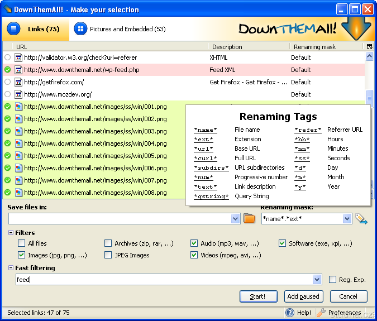Click the Help question mark icon
This screenshot has width=377, height=321.
[x=290, y=313]
